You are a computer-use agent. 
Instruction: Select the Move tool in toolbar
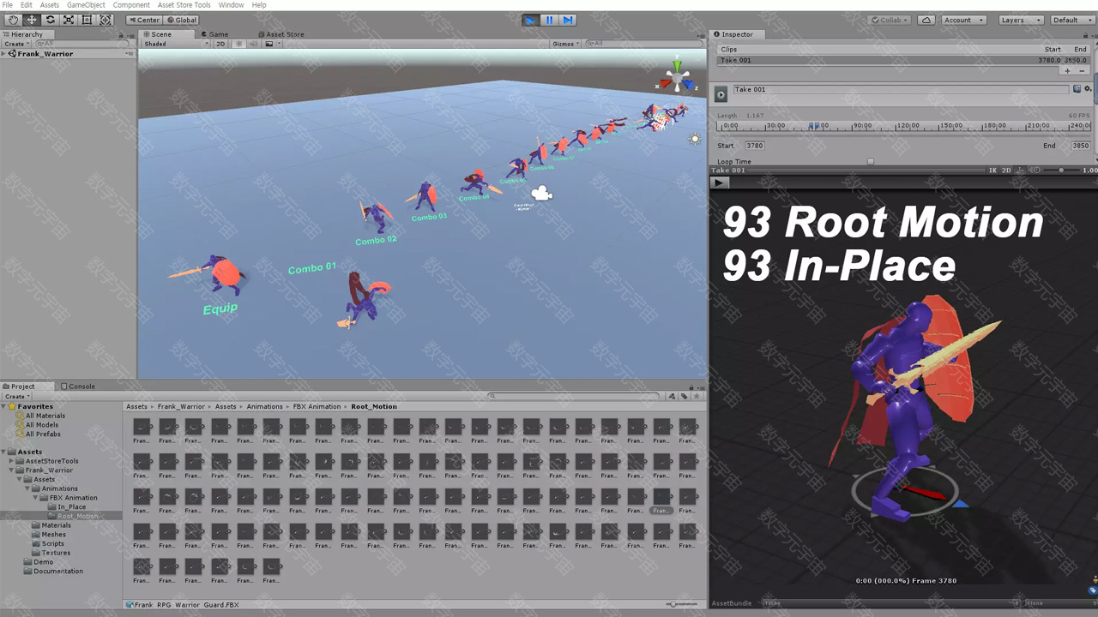point(32,20)
